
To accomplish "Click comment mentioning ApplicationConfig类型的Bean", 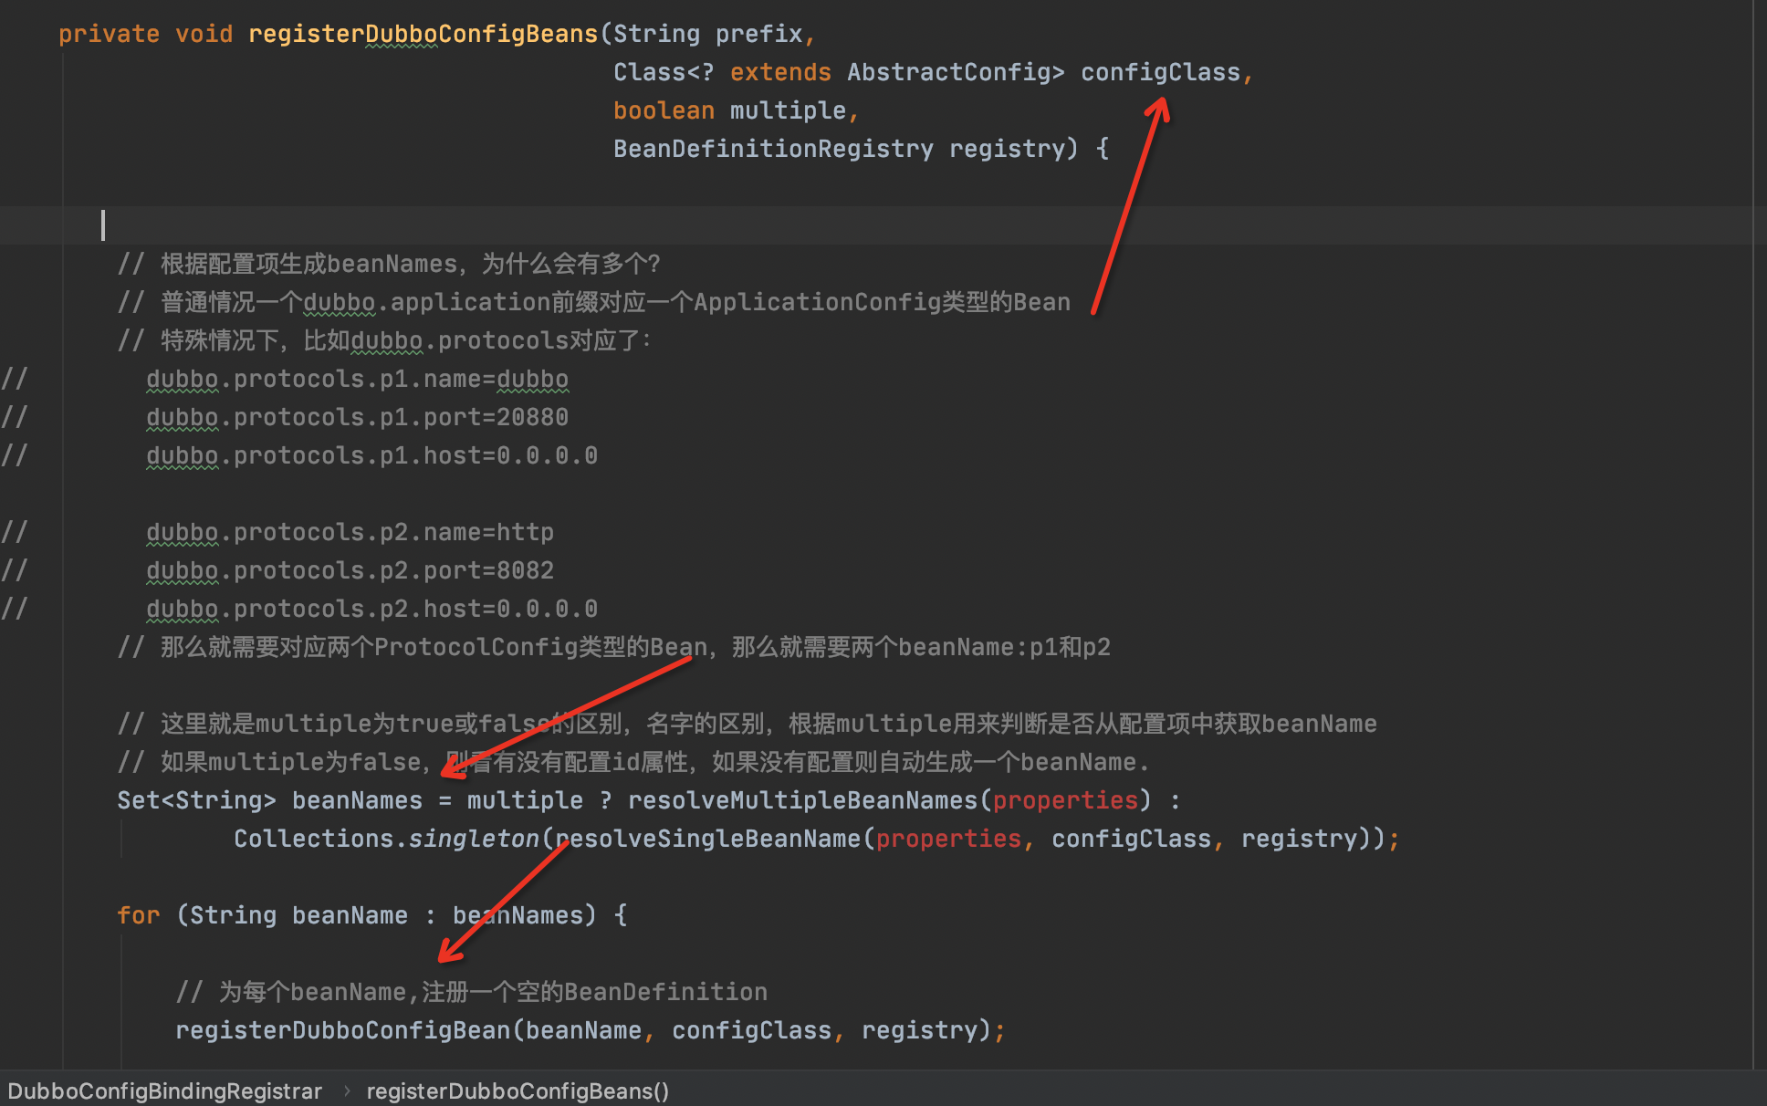I will click(593, 302).
